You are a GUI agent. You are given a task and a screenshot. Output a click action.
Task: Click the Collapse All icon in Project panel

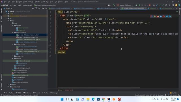(x=39, y=8)
